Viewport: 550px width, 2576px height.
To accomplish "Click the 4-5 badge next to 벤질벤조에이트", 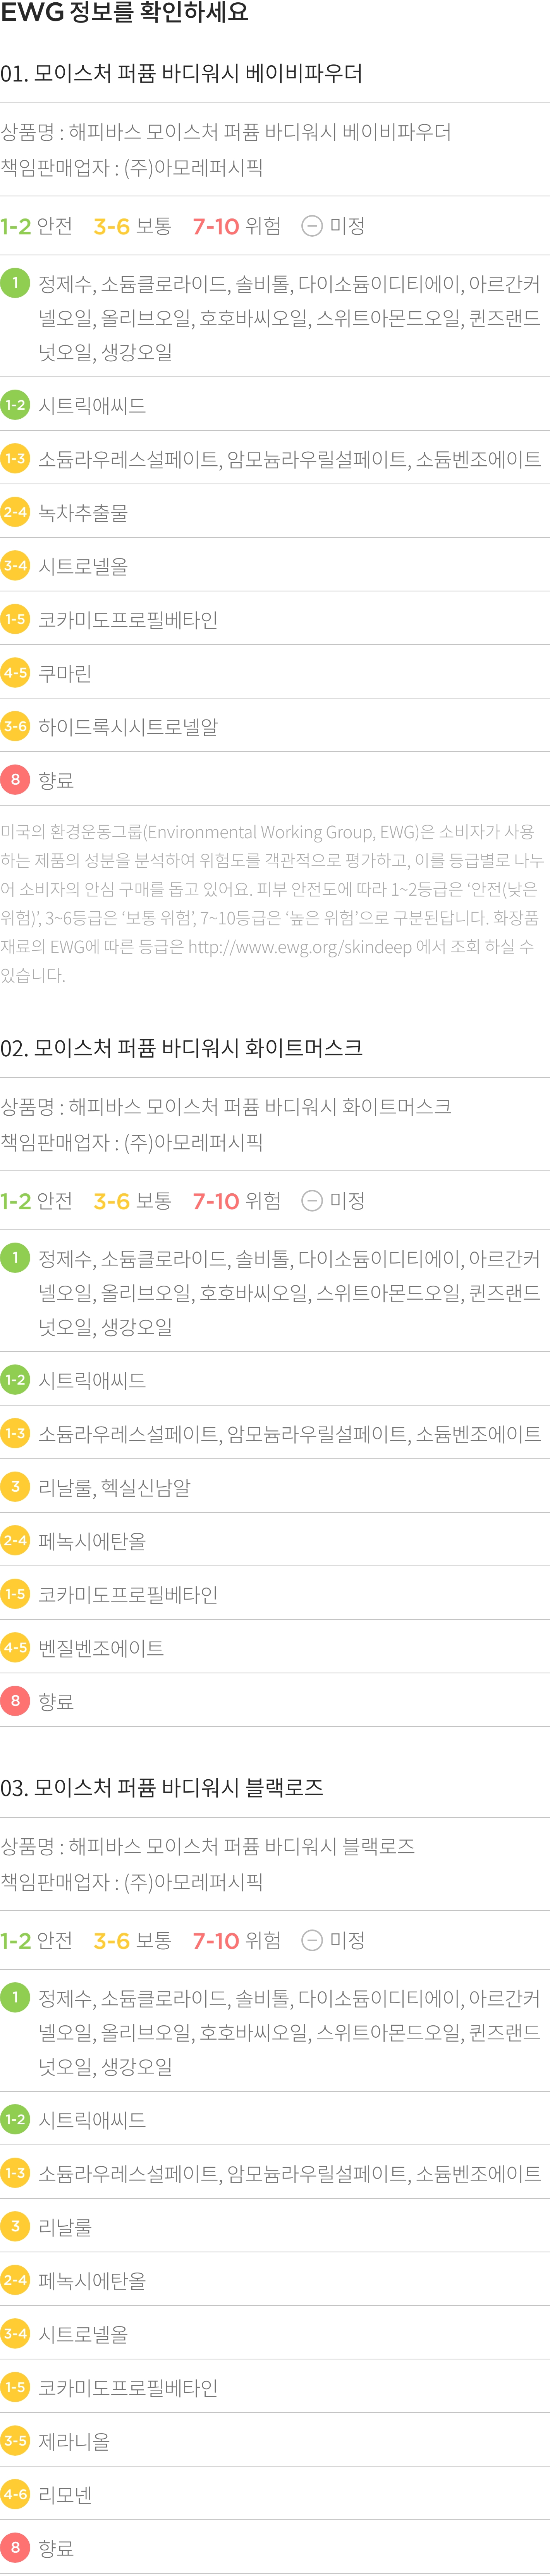I will [x=15, y=1647].
